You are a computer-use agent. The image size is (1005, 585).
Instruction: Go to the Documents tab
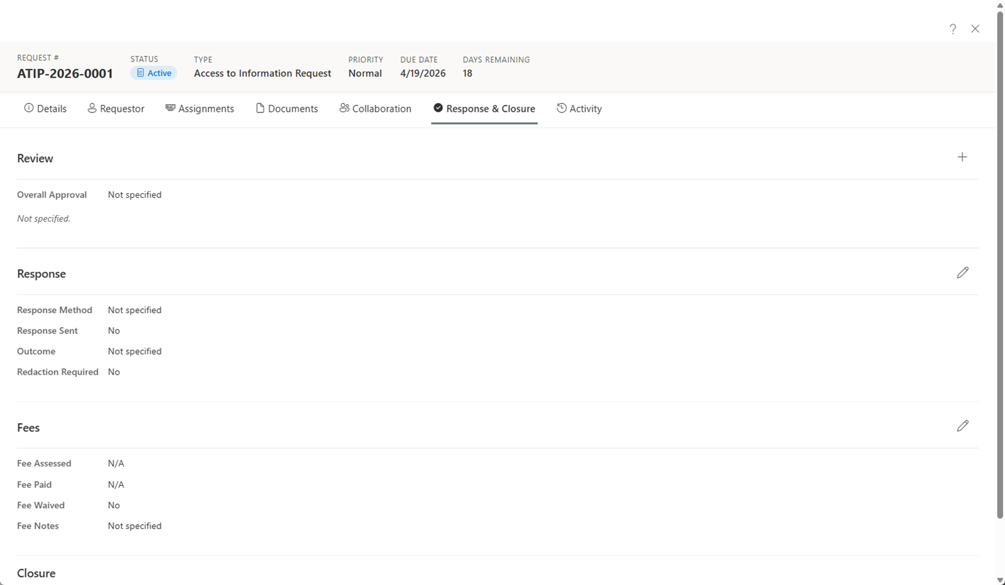coord(287,109)
